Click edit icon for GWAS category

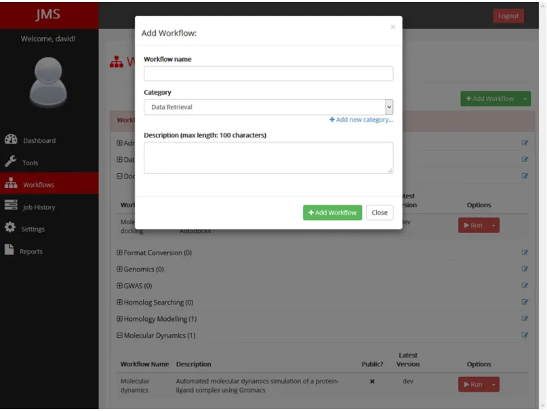tap(525, 286)
